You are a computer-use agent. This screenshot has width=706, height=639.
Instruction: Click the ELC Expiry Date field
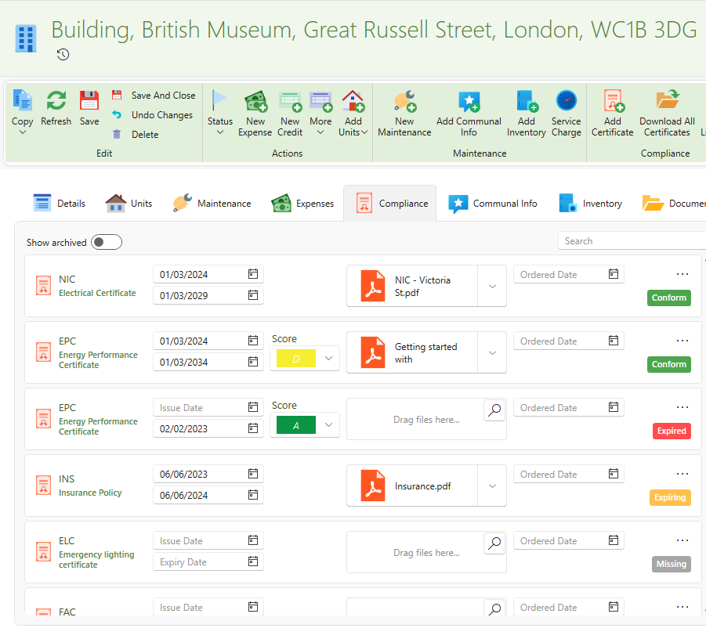click(208, 561)
